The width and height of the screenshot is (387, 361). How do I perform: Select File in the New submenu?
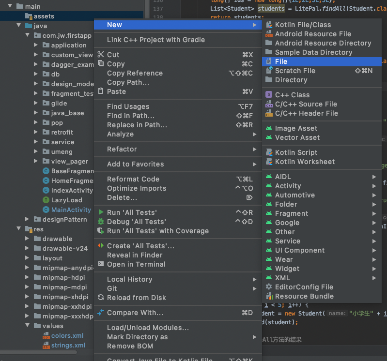pos(322,61)
